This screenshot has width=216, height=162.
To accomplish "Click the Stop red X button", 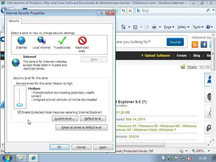I will (x=130, y=11).
